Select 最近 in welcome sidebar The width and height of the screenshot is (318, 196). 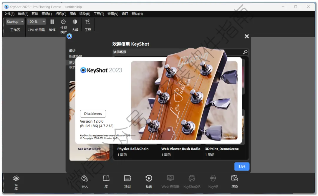click(x=72, y=51)
